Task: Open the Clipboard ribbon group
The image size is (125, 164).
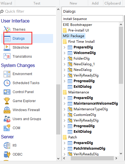Action: 113,3
